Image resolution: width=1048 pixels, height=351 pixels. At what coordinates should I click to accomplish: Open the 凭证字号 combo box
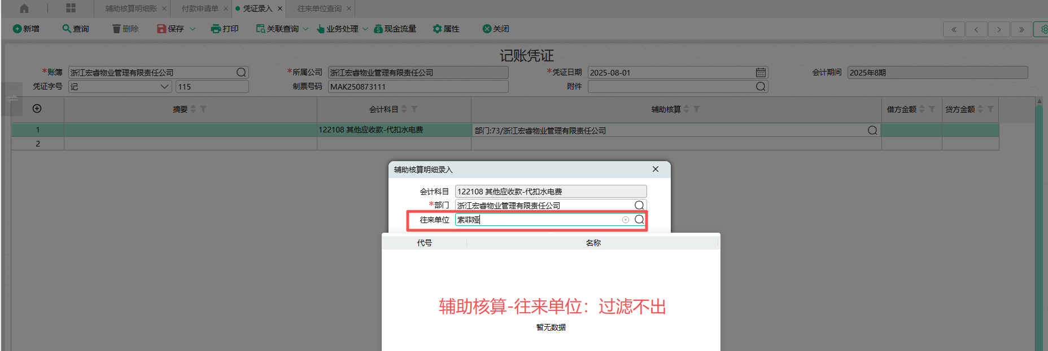[120, 87]
